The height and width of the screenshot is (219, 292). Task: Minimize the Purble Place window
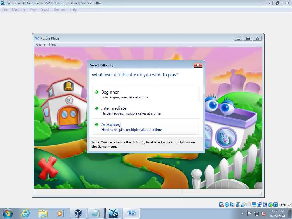pos(239,38)
